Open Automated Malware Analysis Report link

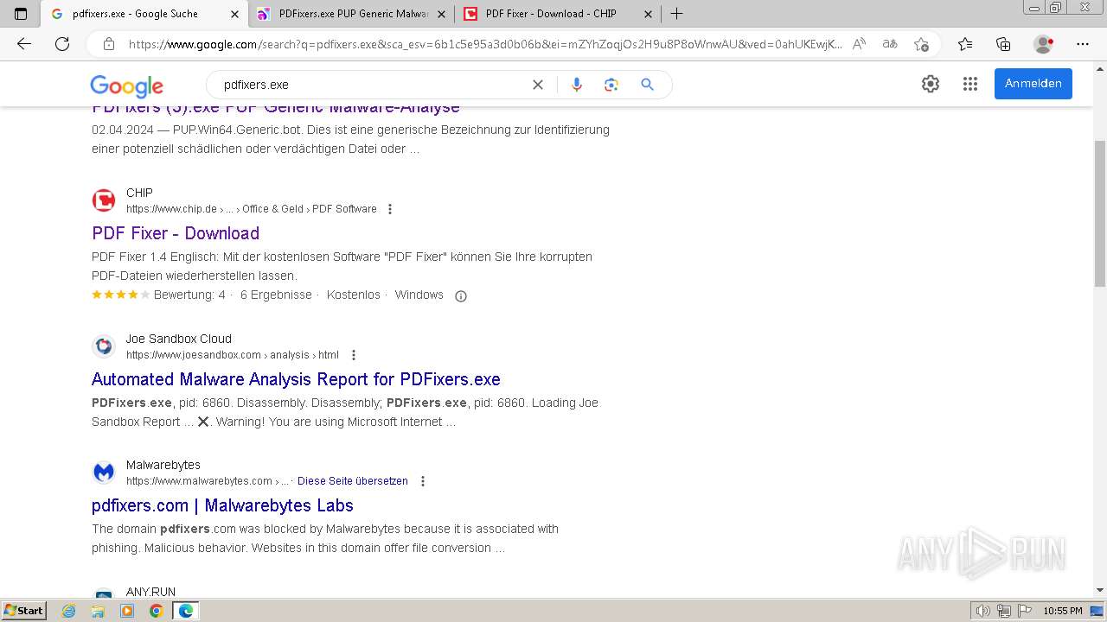click(x=296, y=379)
